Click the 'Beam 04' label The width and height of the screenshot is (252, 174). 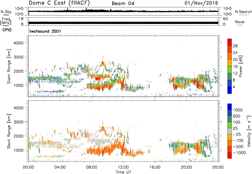123,3
